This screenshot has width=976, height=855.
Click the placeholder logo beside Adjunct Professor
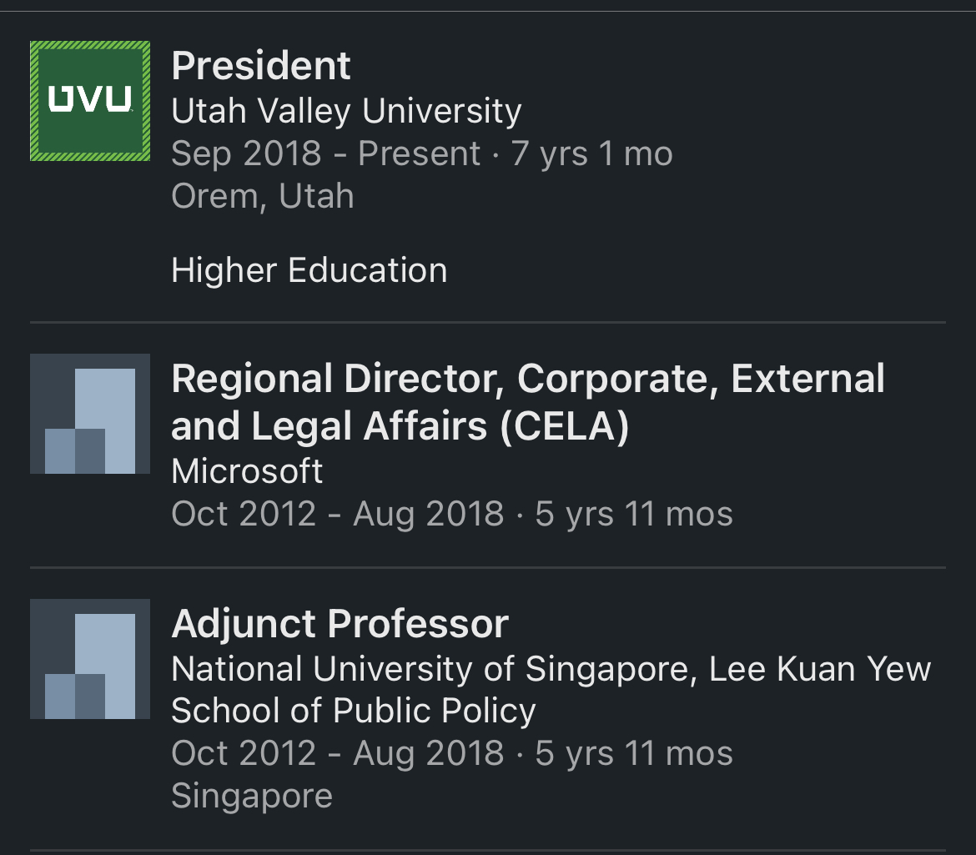90,659
